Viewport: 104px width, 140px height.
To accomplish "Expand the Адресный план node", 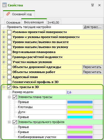I will point(4,77).
